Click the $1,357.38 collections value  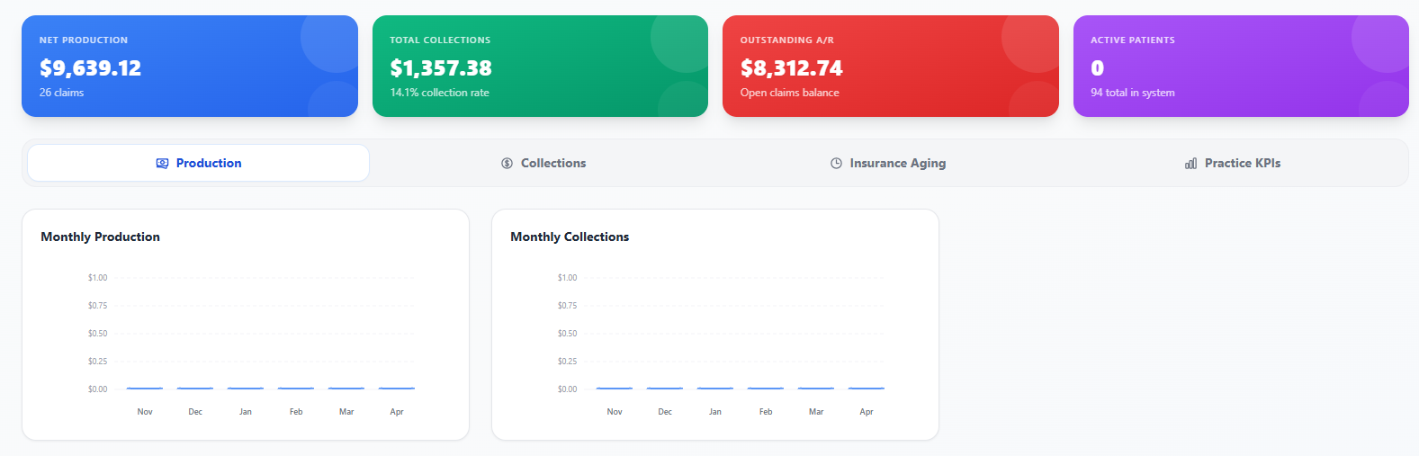click(441, 68)
